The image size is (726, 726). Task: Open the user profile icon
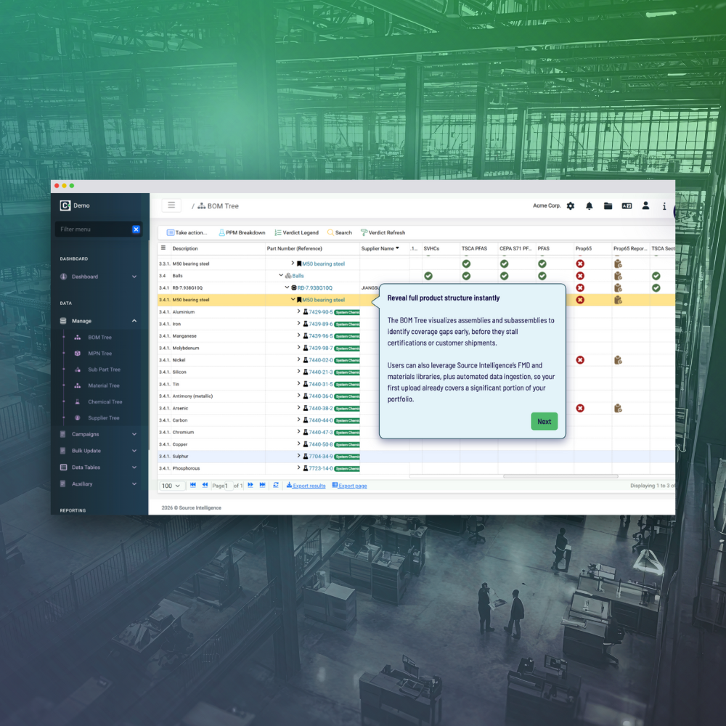(645, 205)
